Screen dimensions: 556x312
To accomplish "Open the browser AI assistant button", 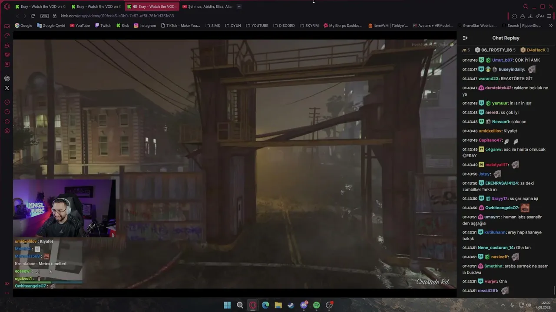I will click(x=540, y=16).
